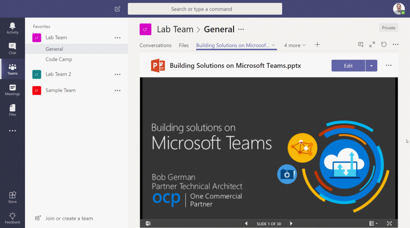Click the red Sample Team avatar
The height and width of the screenshot is (228, 410).
coord(36,90)
